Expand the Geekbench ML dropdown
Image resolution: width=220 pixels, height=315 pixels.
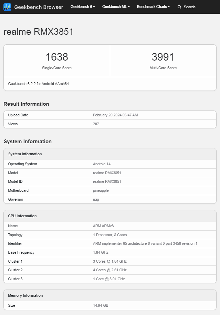tap(116, 7)
